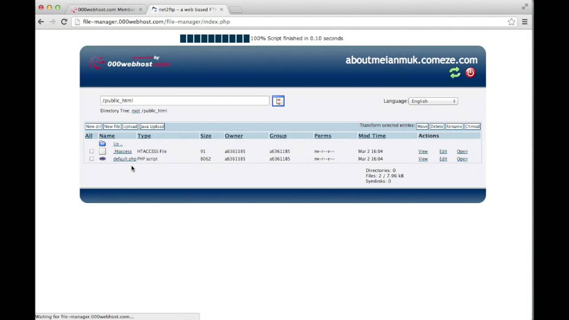Click the Delete button
569x320 pixels.
click(x=437, y=126)
